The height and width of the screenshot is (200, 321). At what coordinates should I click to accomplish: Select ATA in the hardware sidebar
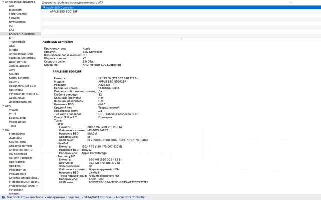pos(11,6)
